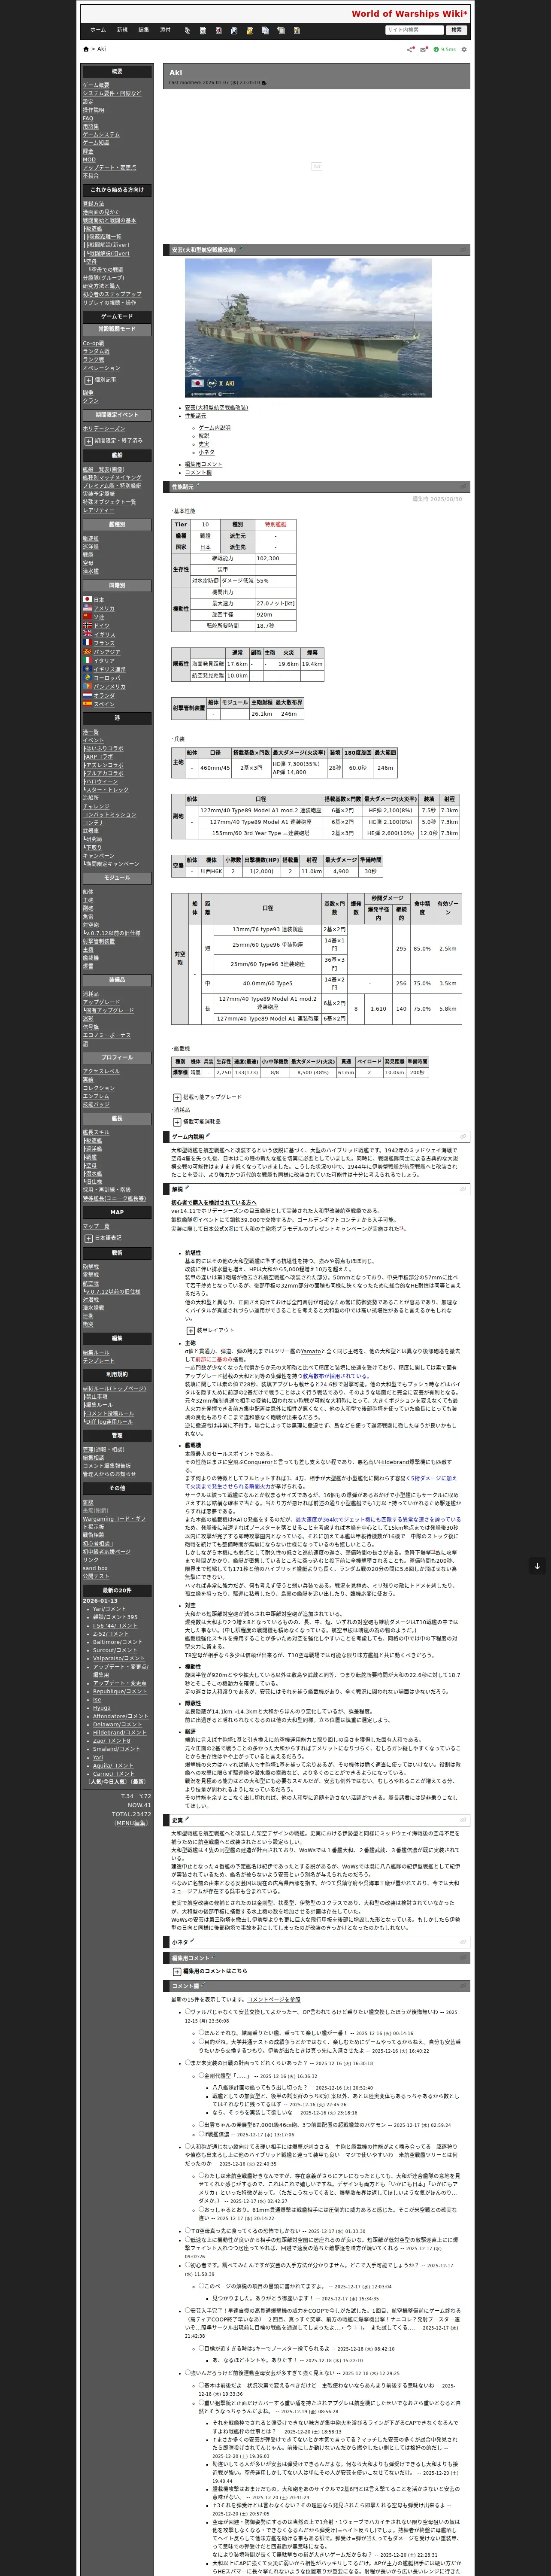Click the floating scroll-down arrow button
The image size is (551, 2576).
[537, 1566]
